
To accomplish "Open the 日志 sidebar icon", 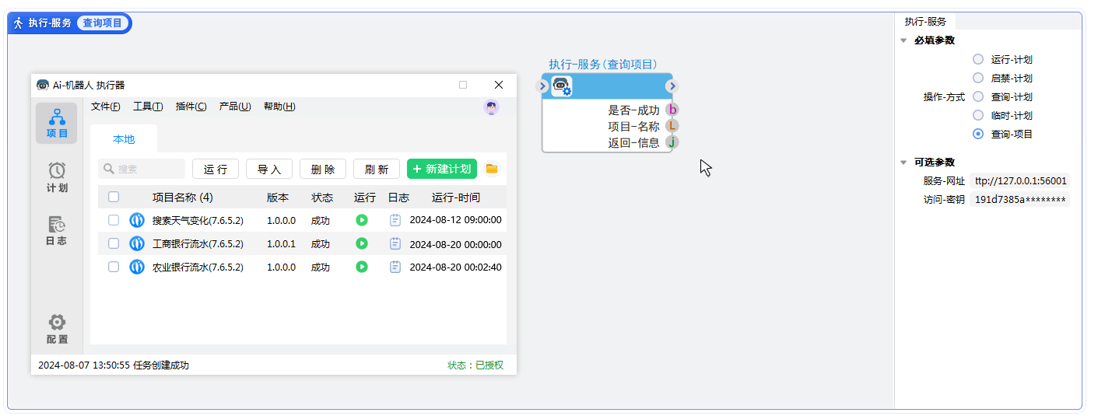I will [x=57, y=229].
